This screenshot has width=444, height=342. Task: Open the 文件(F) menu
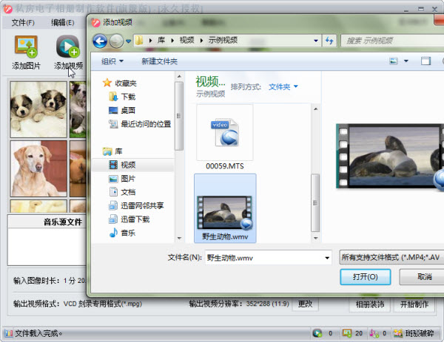[23, 22]
